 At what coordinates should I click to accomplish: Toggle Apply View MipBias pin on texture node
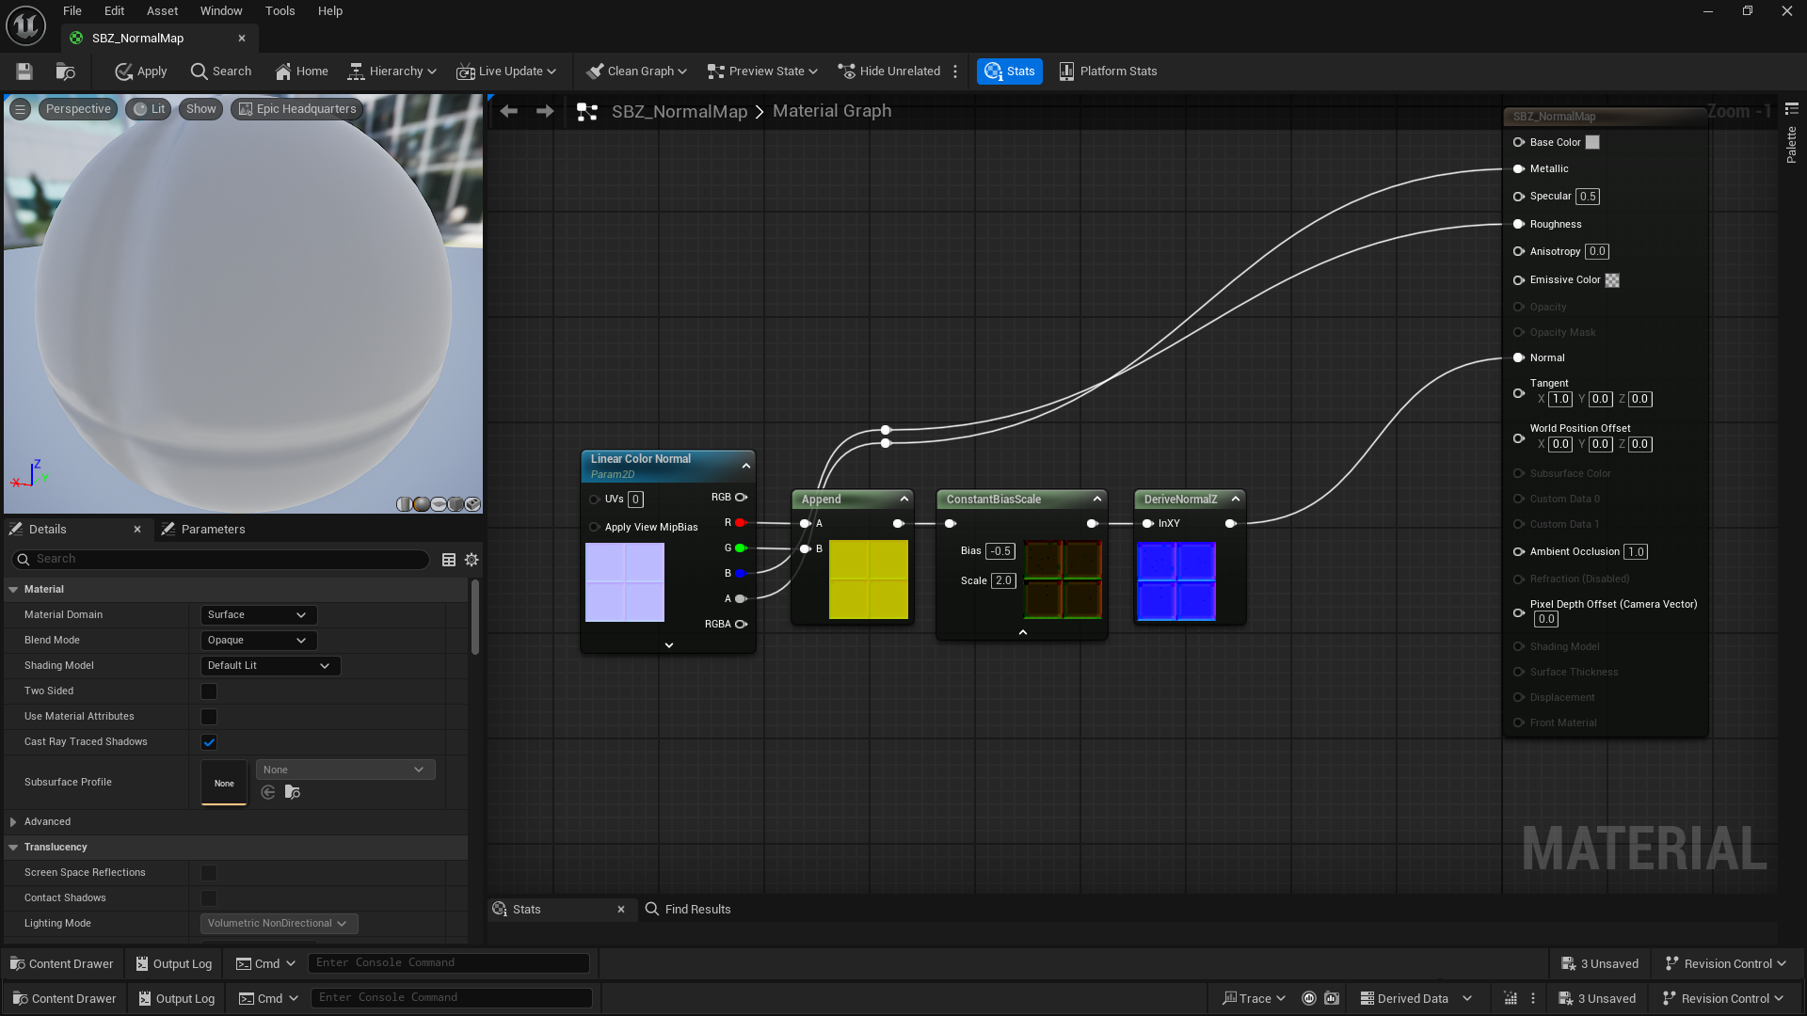pos(594,527)
